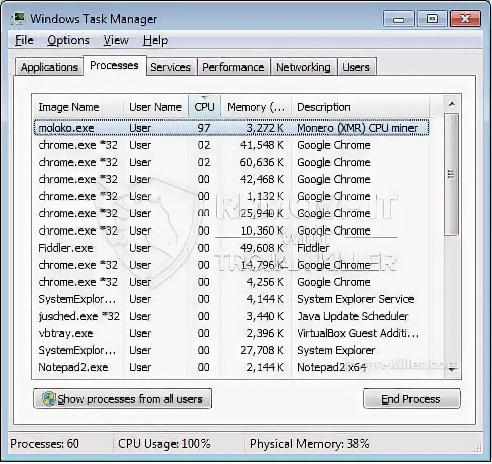Select the Processes tab
The height and width of the screenshot is (464, 492).
[x=114, y=65]
